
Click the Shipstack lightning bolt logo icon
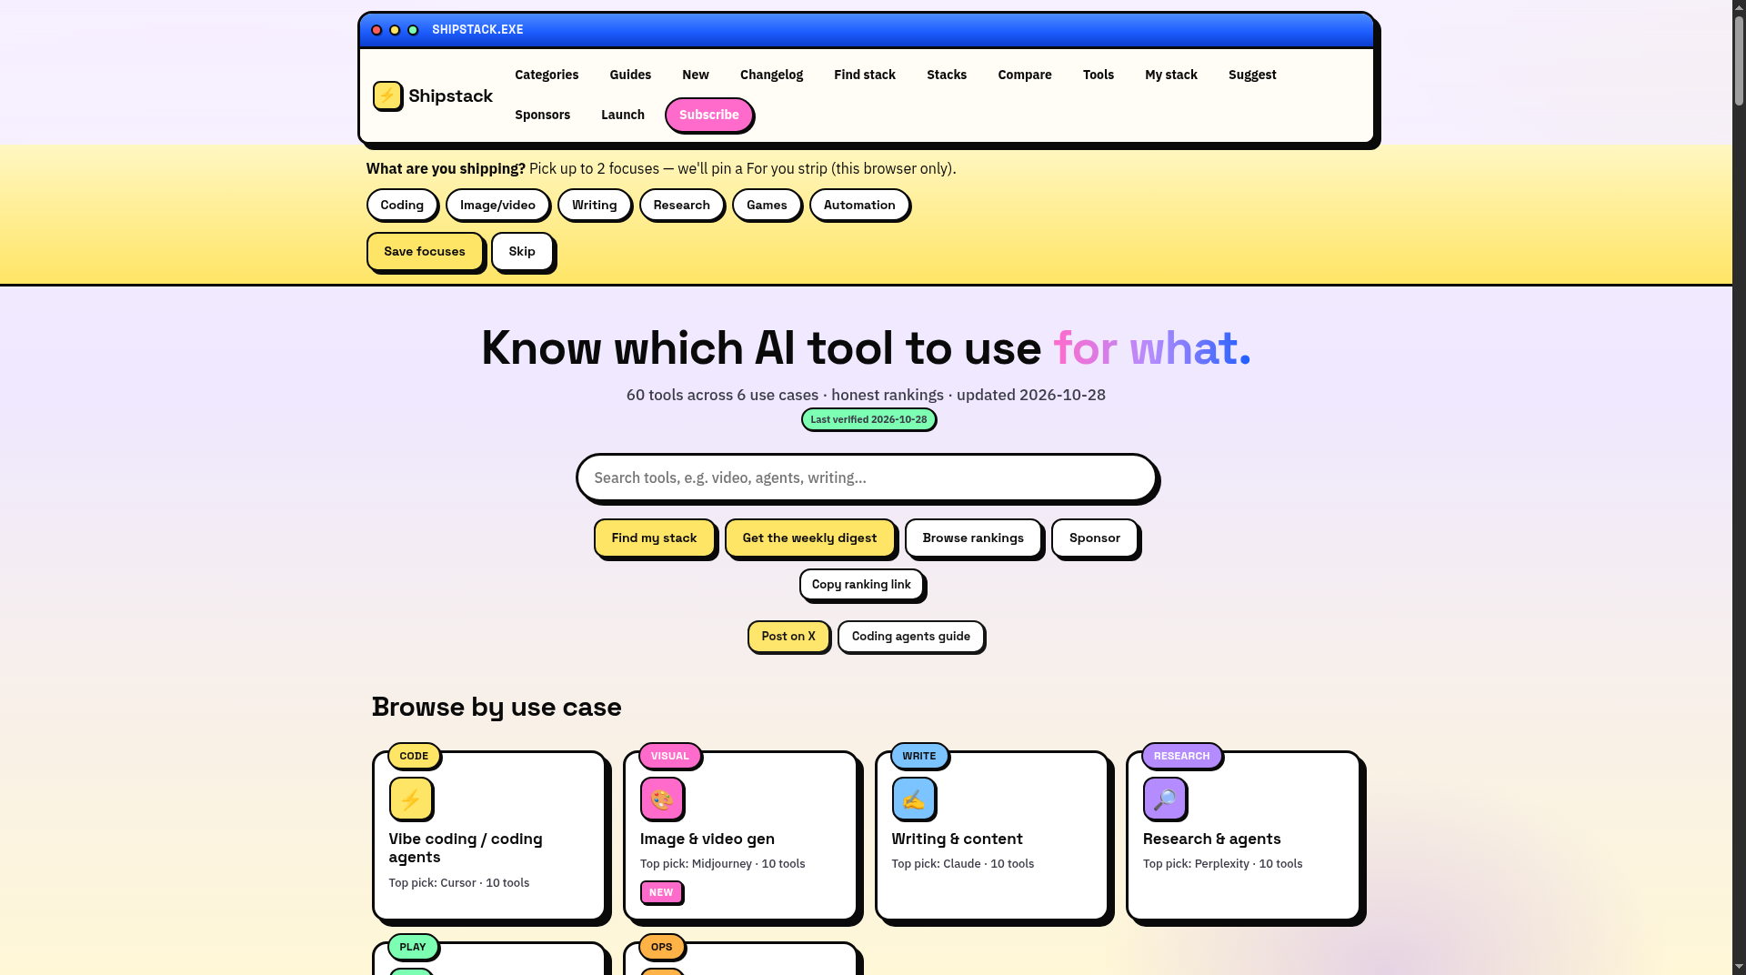387,95
